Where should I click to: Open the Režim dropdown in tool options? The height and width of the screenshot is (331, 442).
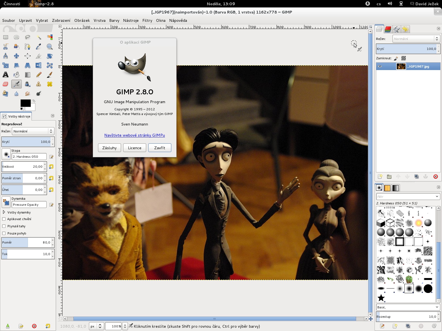point(33,131)
